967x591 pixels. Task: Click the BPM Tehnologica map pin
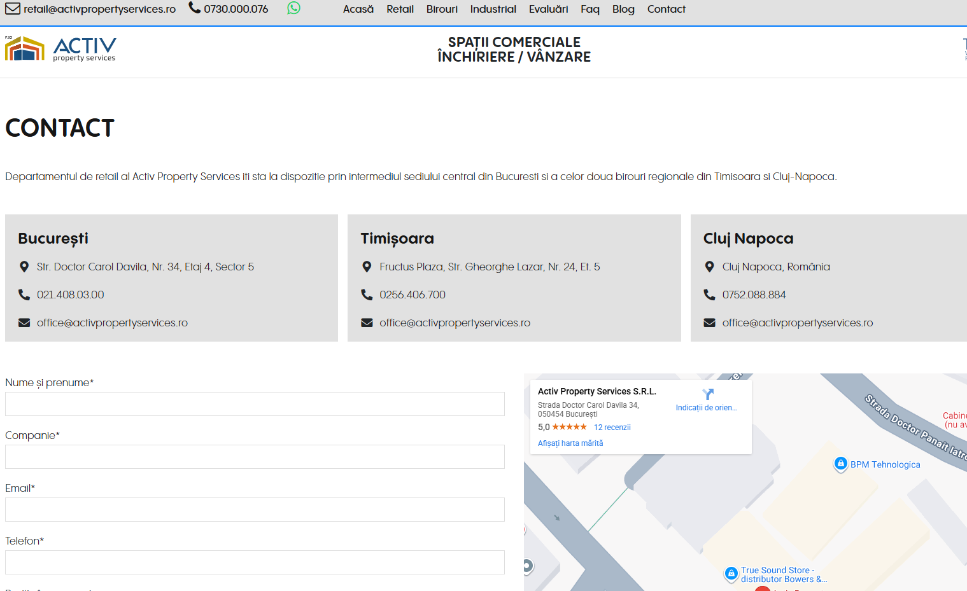click(840, 464)
